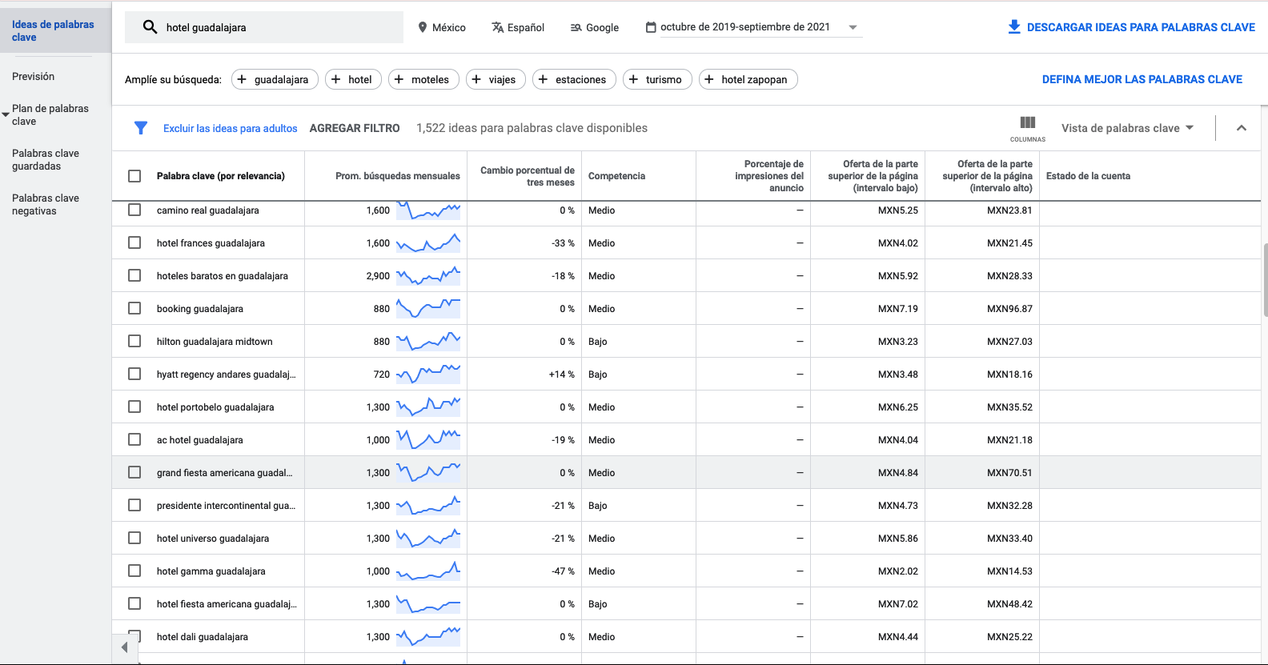This screenshot has height=665, width=1268.
Task: Sort by Oferta intervalo alto column header
Action: pos(987,176)
